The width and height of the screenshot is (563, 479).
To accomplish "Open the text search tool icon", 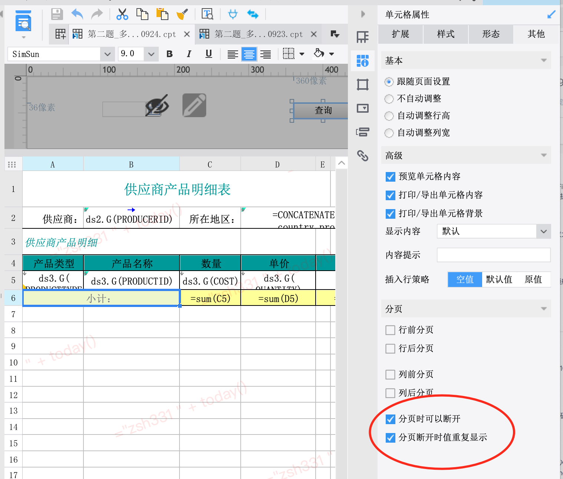I will point(207,14).
